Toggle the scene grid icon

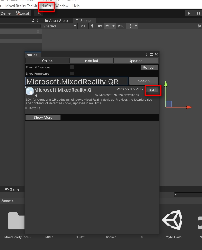pos(129,26)
